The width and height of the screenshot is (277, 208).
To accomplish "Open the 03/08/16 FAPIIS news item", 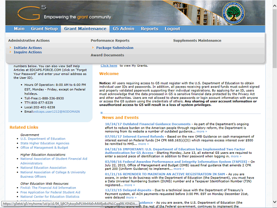I will click(176, 162).
